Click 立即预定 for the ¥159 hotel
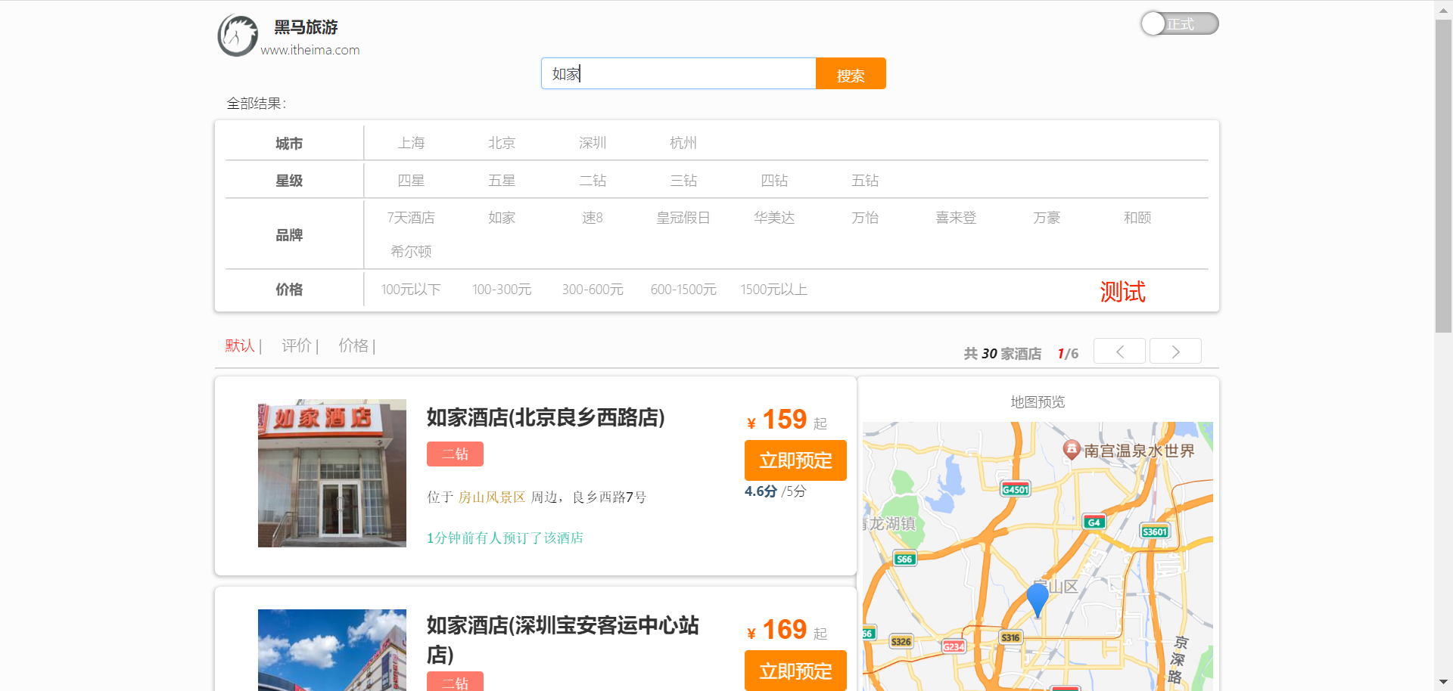The width and height of the screenshot is (1453, 691). [795, 460]
